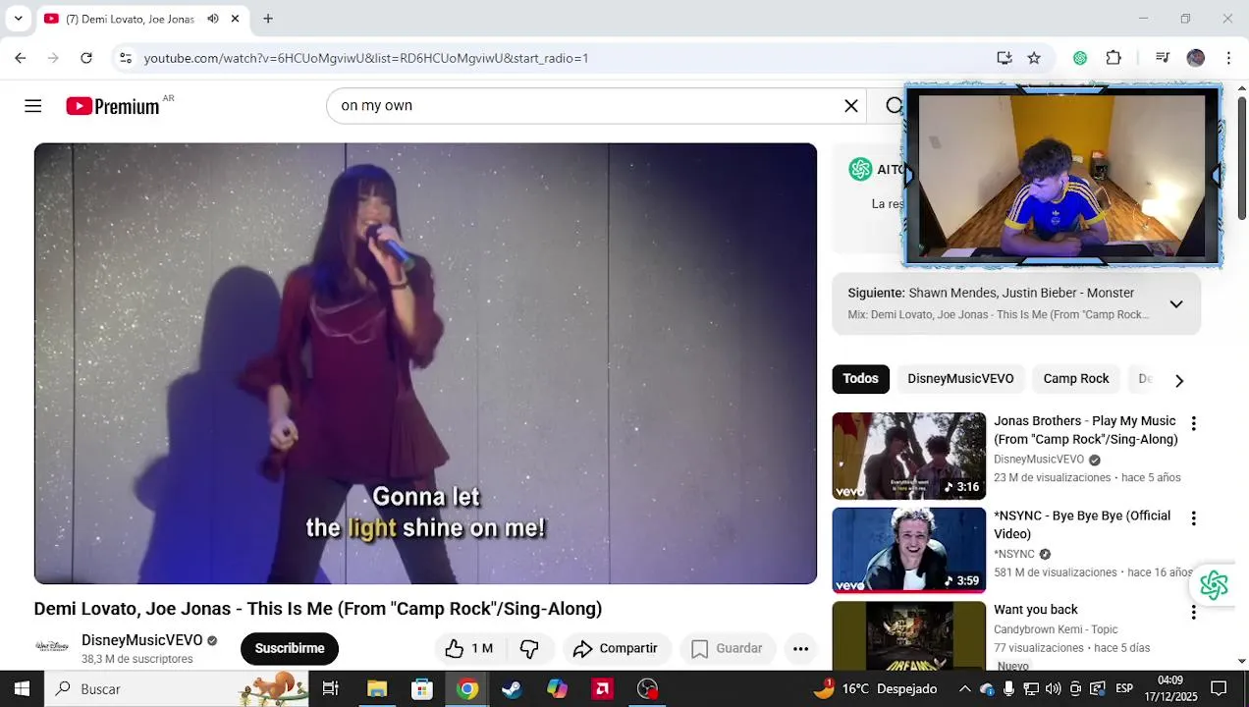
Task: Open options for NSYNC Bye Bye Bye
Action: [x=1193, y=518]
